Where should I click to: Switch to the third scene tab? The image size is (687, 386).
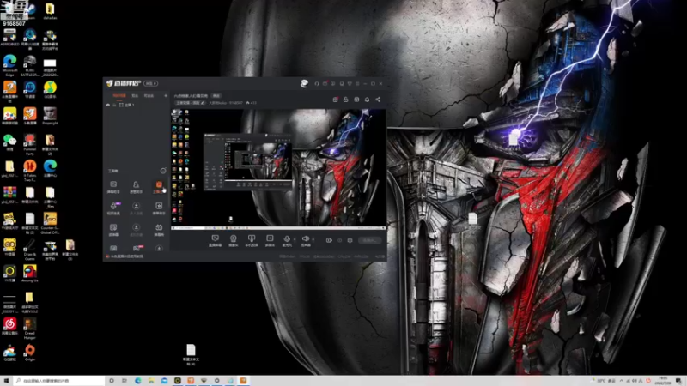pyautogui.click(x=149, y=95)
